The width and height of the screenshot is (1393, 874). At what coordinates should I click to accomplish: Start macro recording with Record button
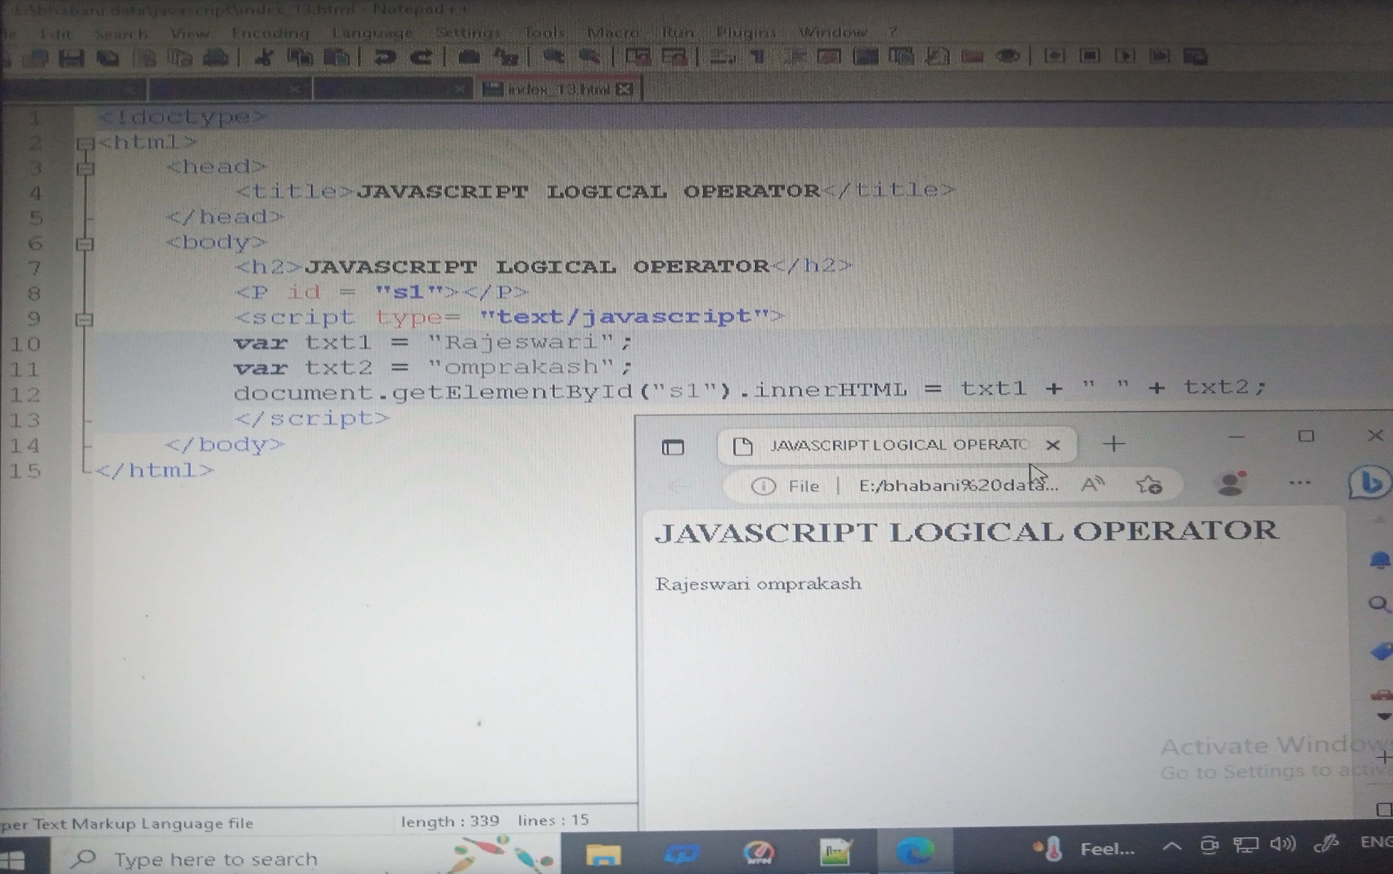[x=1054, y=56]
